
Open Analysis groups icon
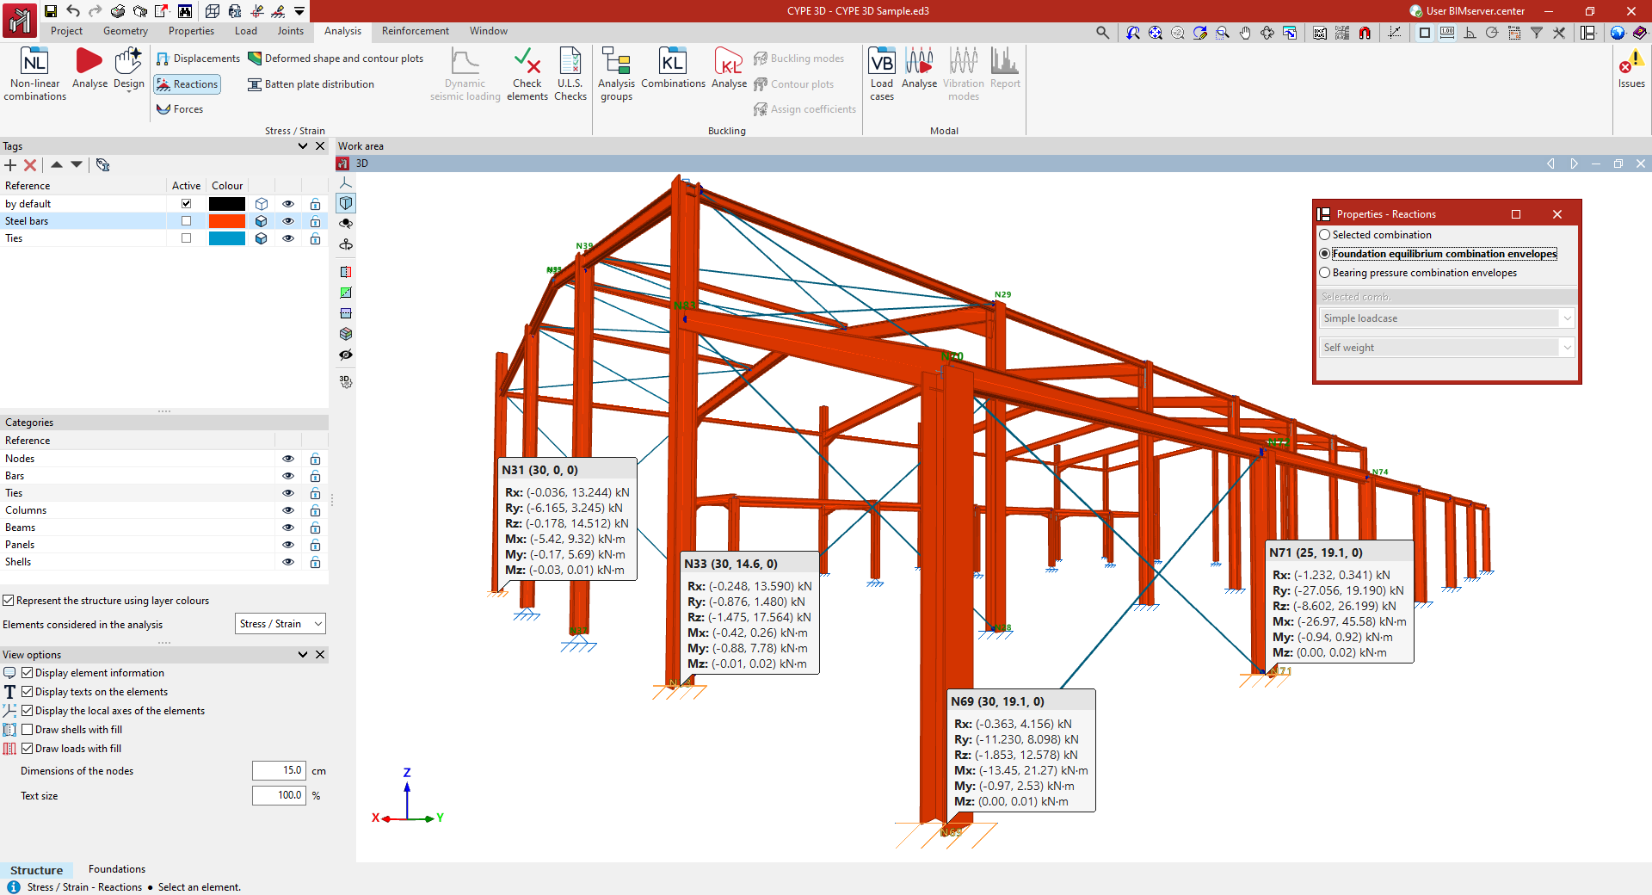click(616, 63)
